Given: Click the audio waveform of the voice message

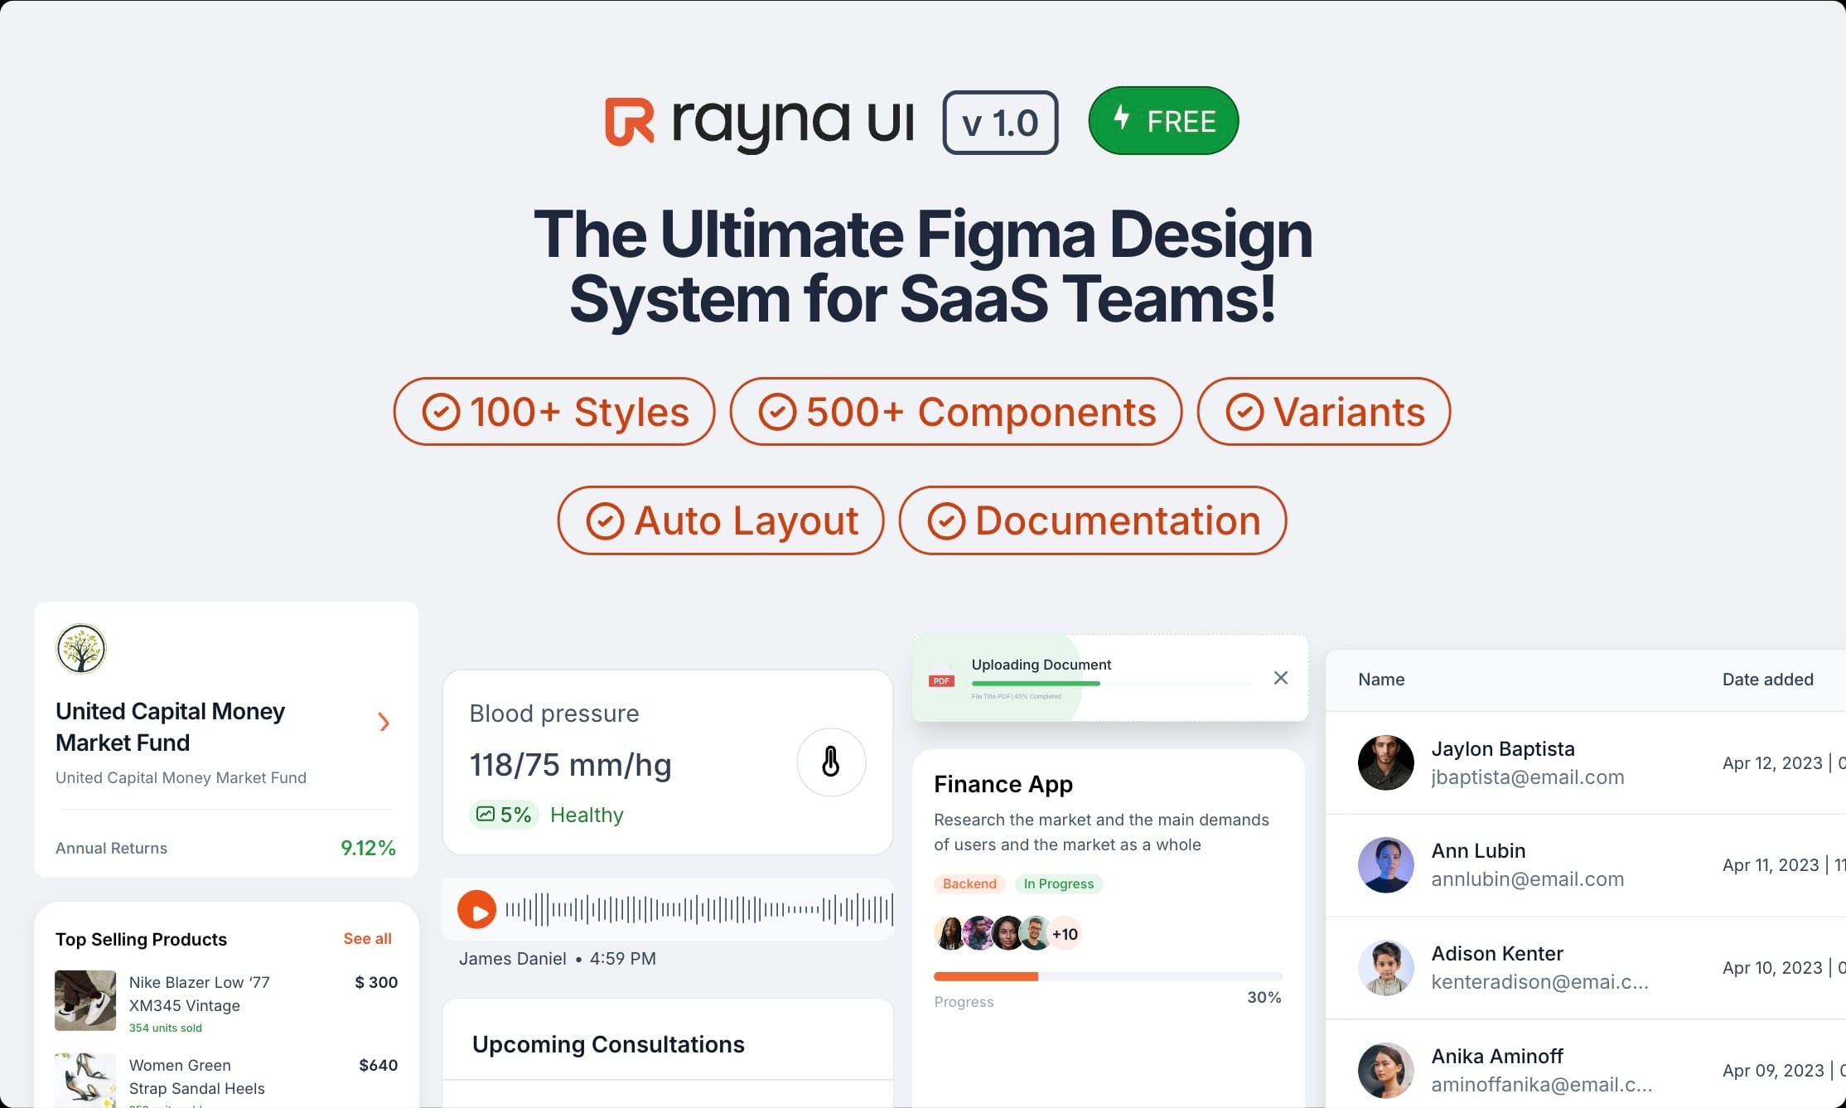Looking at the screenshot, I should (699, 909).
